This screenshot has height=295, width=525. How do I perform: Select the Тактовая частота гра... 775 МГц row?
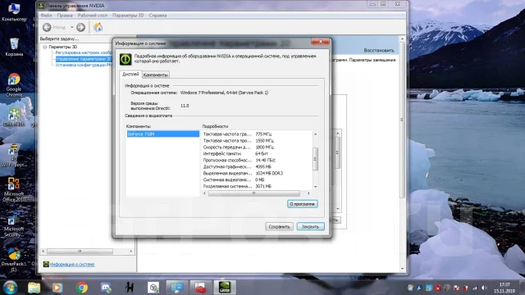[257, 134]
